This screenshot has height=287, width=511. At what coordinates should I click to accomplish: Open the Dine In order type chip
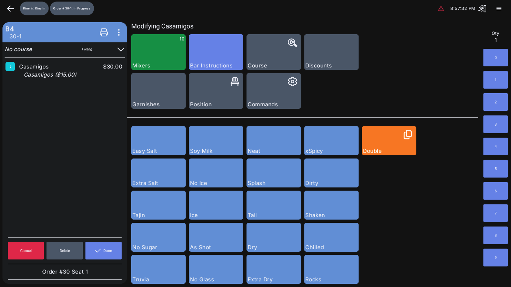[34, 8]
